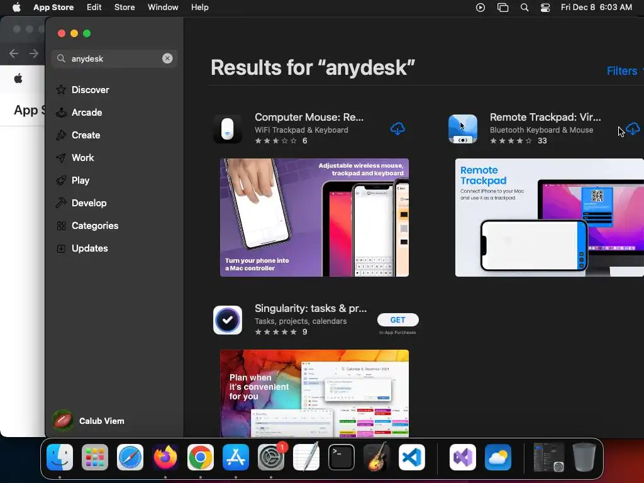View Singularity calendar screenshot preview

click(x=314, y=393)
